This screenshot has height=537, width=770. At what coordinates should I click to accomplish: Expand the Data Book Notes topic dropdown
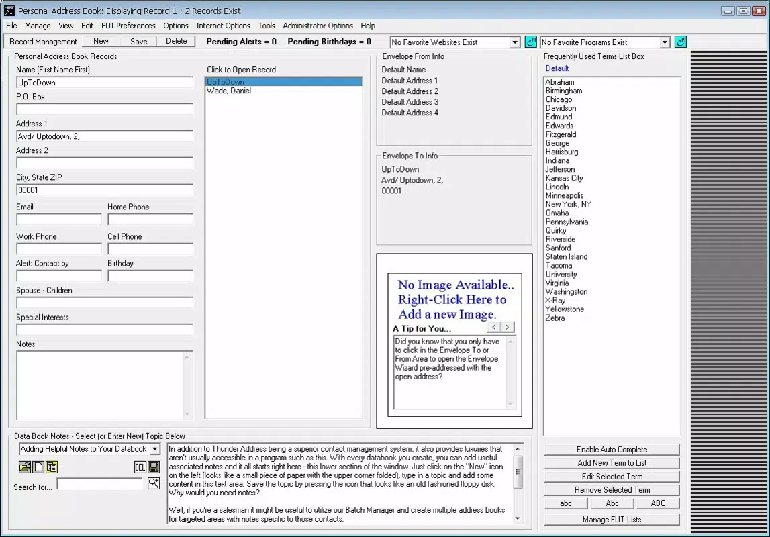click(x=154, y=448)
